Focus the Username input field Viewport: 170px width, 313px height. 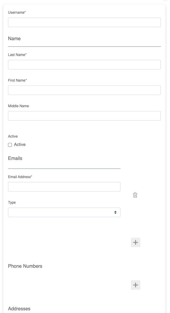(84, 22)
